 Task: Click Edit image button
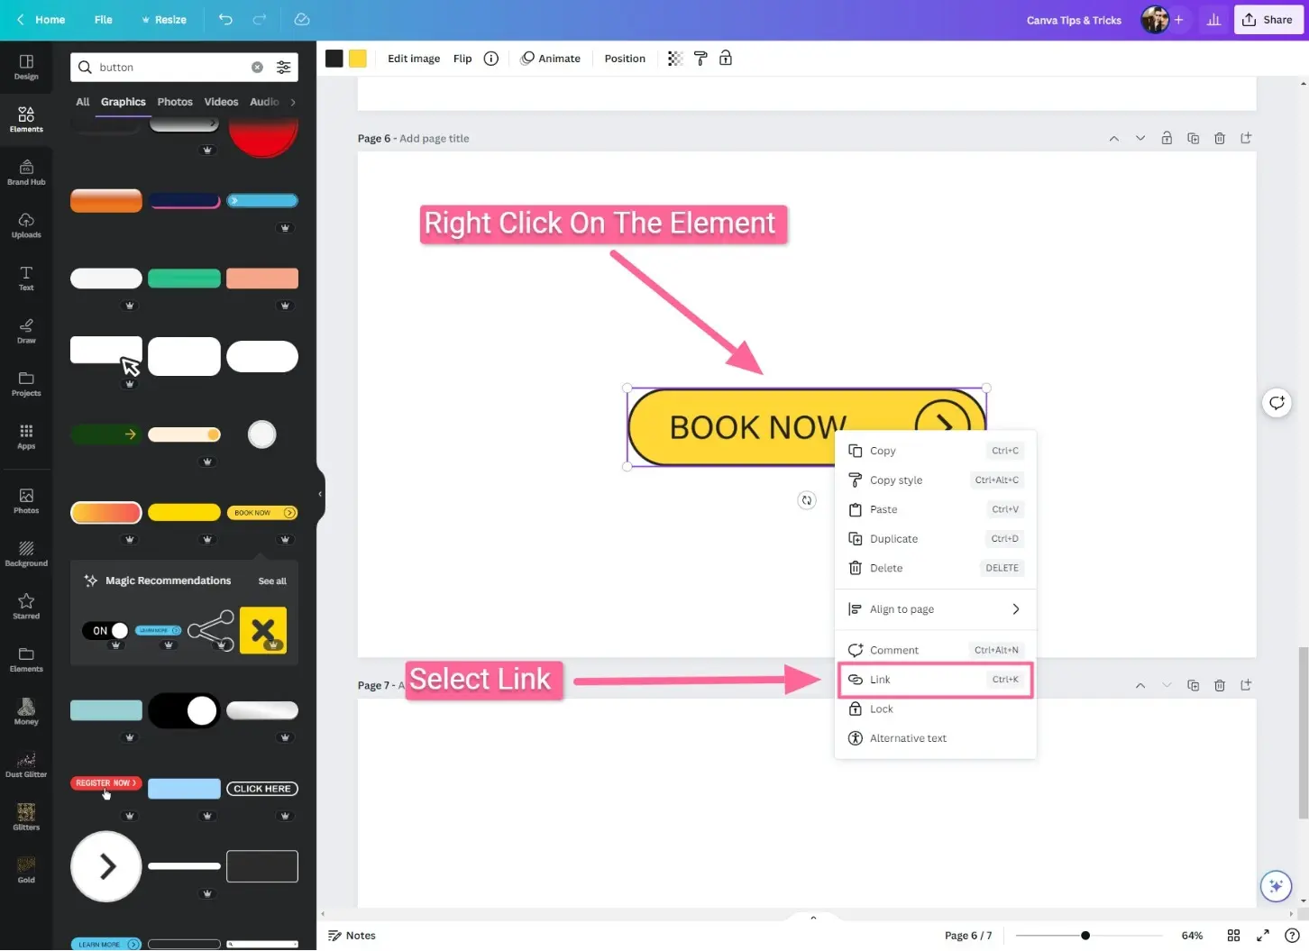pyautogui.click(x=414, y=59)
